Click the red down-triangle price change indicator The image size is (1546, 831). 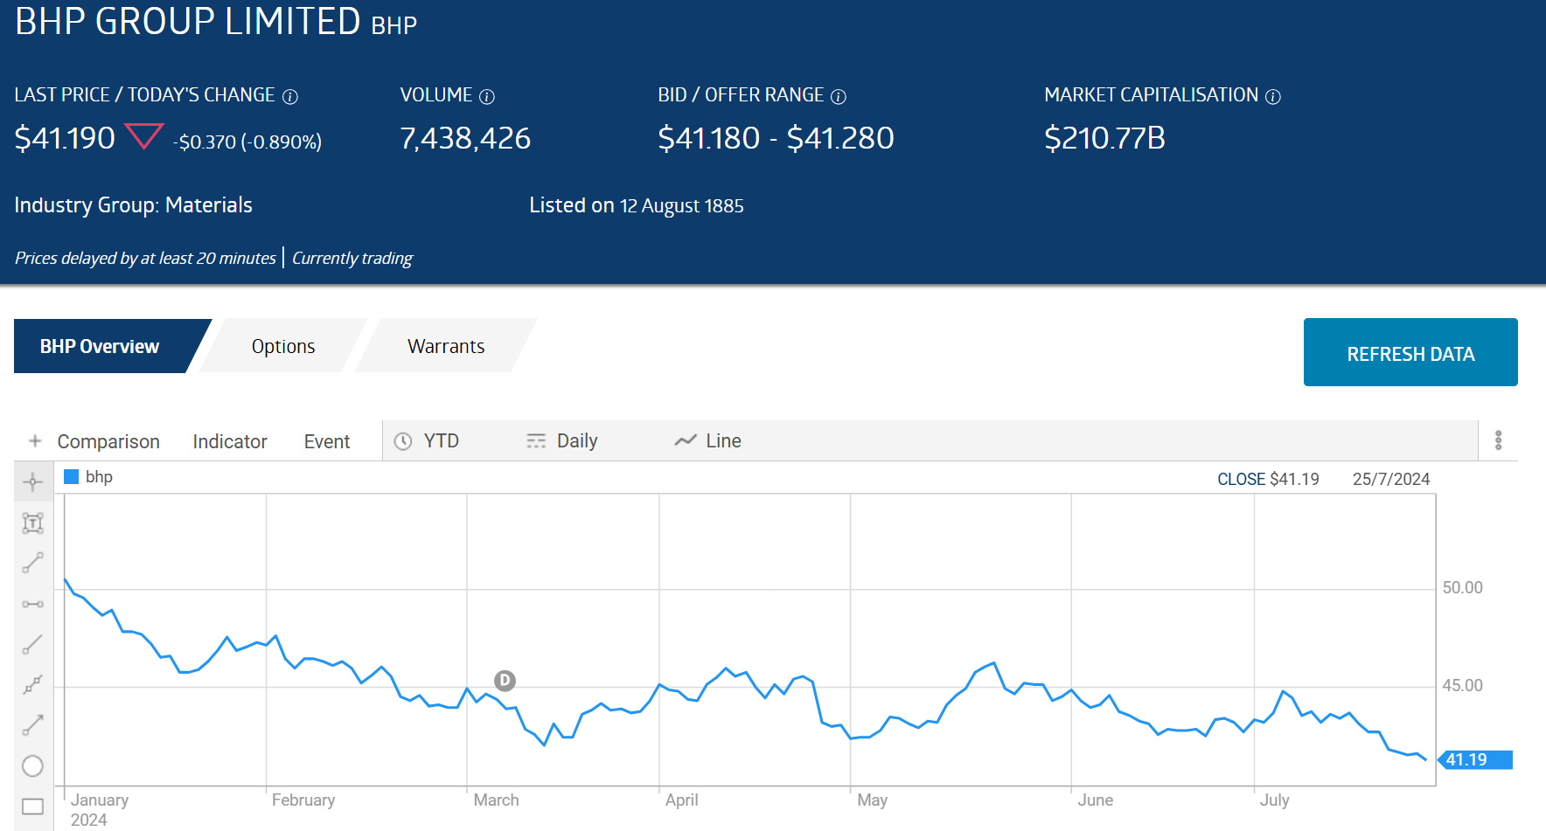pos(144,136)
